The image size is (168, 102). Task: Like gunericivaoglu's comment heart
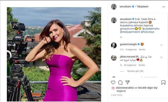(x=161, y=45)
